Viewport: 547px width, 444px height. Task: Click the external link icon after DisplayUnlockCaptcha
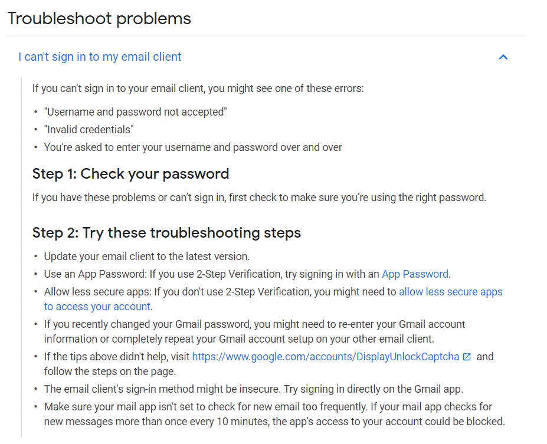pos(467,357)
